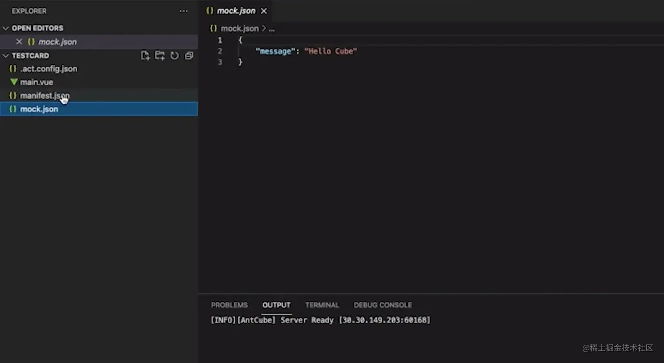
Task: Open the Explorer more actions menu
Action: (x=184, y=11)
